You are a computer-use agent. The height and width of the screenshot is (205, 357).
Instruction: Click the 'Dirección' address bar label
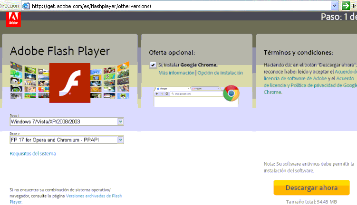pyautogui.click(x=9, y=6)
